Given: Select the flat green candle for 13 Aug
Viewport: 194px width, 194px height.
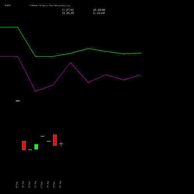Looking at the screenshot, I should click(30, 150).
